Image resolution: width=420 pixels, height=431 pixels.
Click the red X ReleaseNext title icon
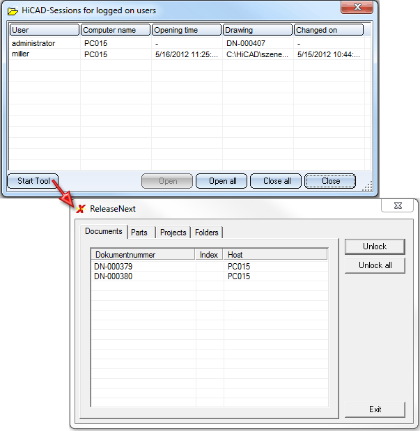tap(81, 209)
